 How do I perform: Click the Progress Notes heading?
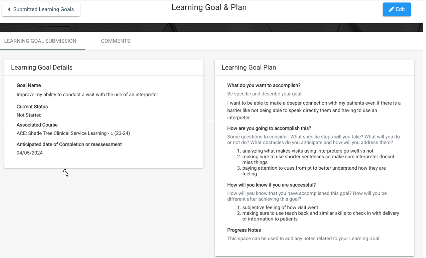tap(244, 230)
